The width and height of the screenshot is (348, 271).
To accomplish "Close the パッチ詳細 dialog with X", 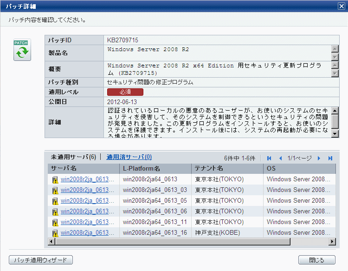I will (x=342, y=6).
